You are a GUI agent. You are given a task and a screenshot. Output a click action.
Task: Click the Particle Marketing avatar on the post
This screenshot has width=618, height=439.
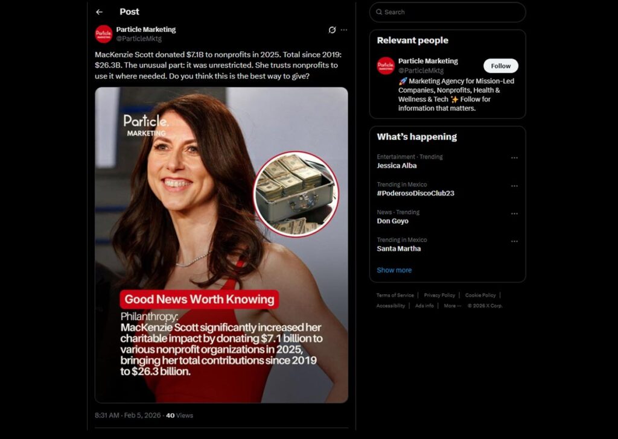click(104, 34)
